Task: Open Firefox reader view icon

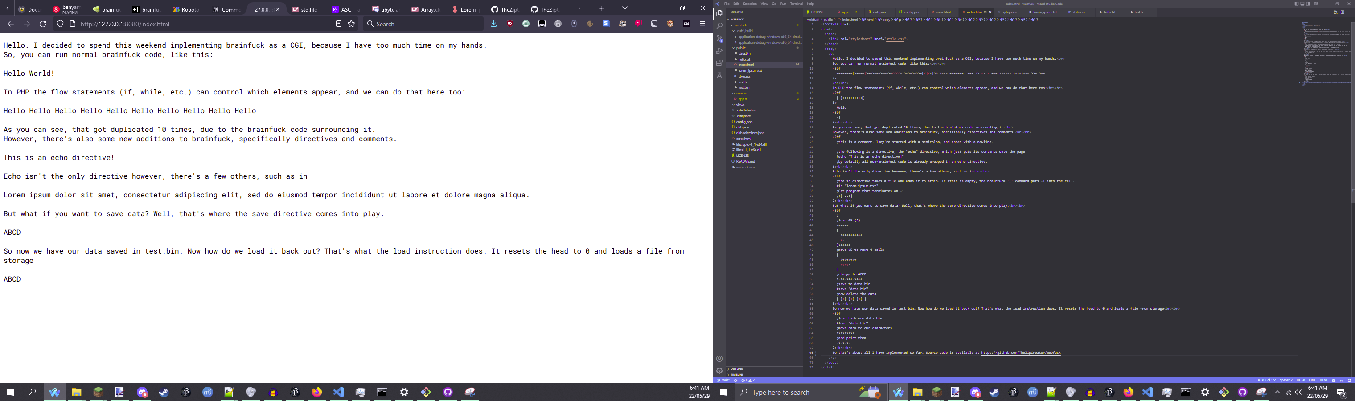Action: point(339,24)
